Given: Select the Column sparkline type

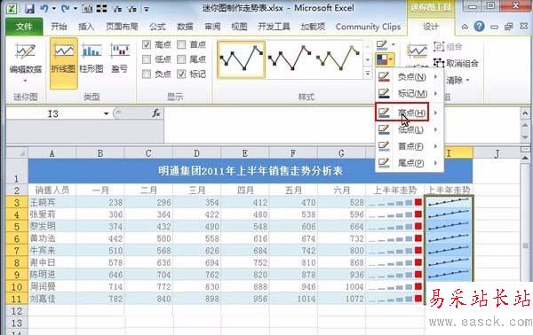Looking at the screenshot, I should click(91, 58).
